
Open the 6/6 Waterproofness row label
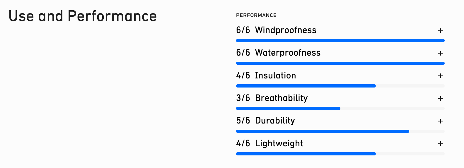(278, 53)
